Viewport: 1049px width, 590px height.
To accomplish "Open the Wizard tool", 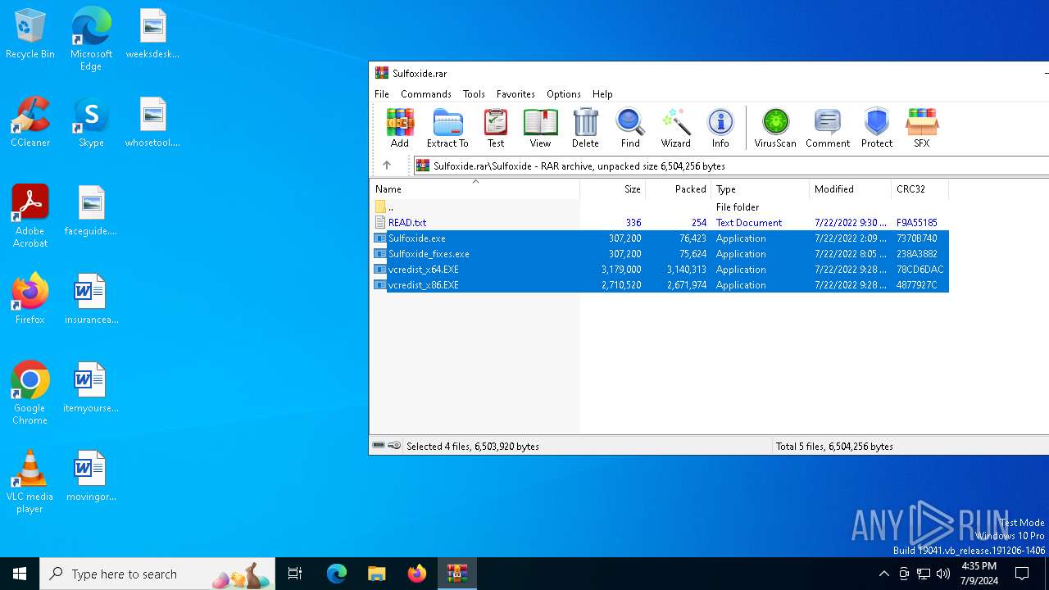I will tap(675, 128).
